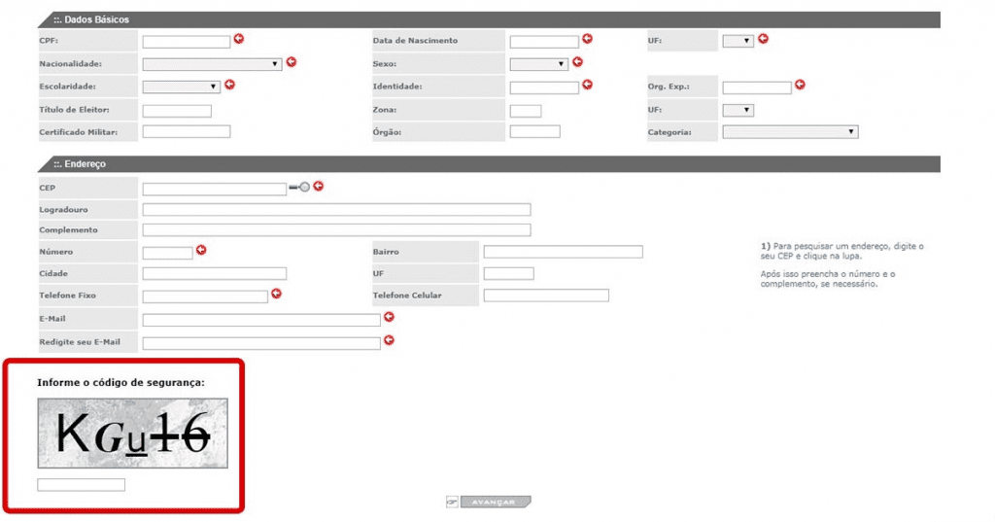Image resolution: width=995 pixels, height=522 pixels.
Task: Click the 'Após isso preencha o número' hint text
Action: point(828,279)
